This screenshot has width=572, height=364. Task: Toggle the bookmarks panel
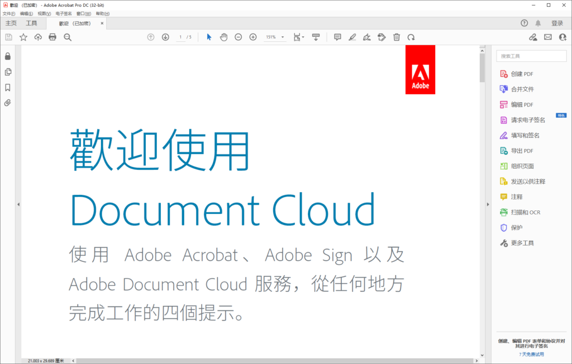click(x=7, y=88)
